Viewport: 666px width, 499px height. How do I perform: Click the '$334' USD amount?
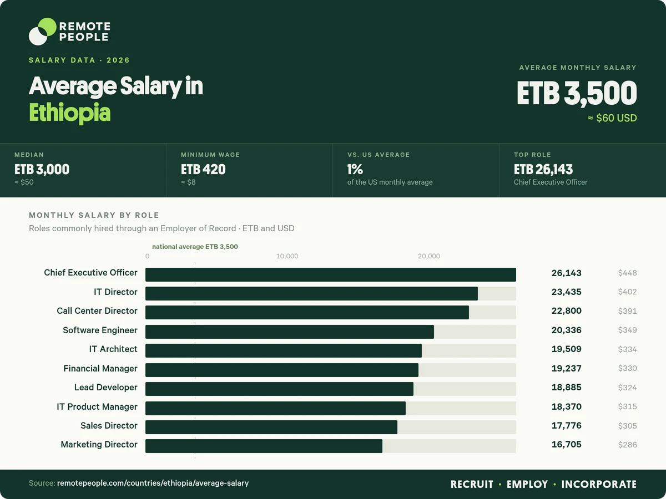coord(628,350)
